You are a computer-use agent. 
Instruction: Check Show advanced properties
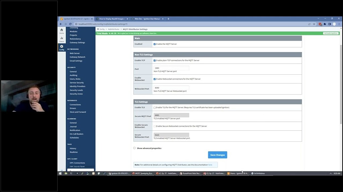click(134, 148)
